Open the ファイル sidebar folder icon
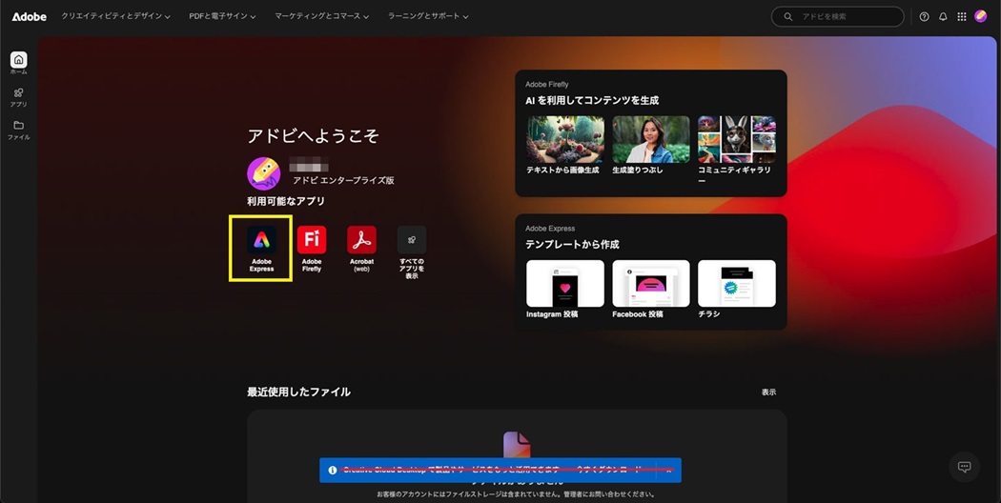The width and height of the screenshot is (1001, 503). point(18,126)
